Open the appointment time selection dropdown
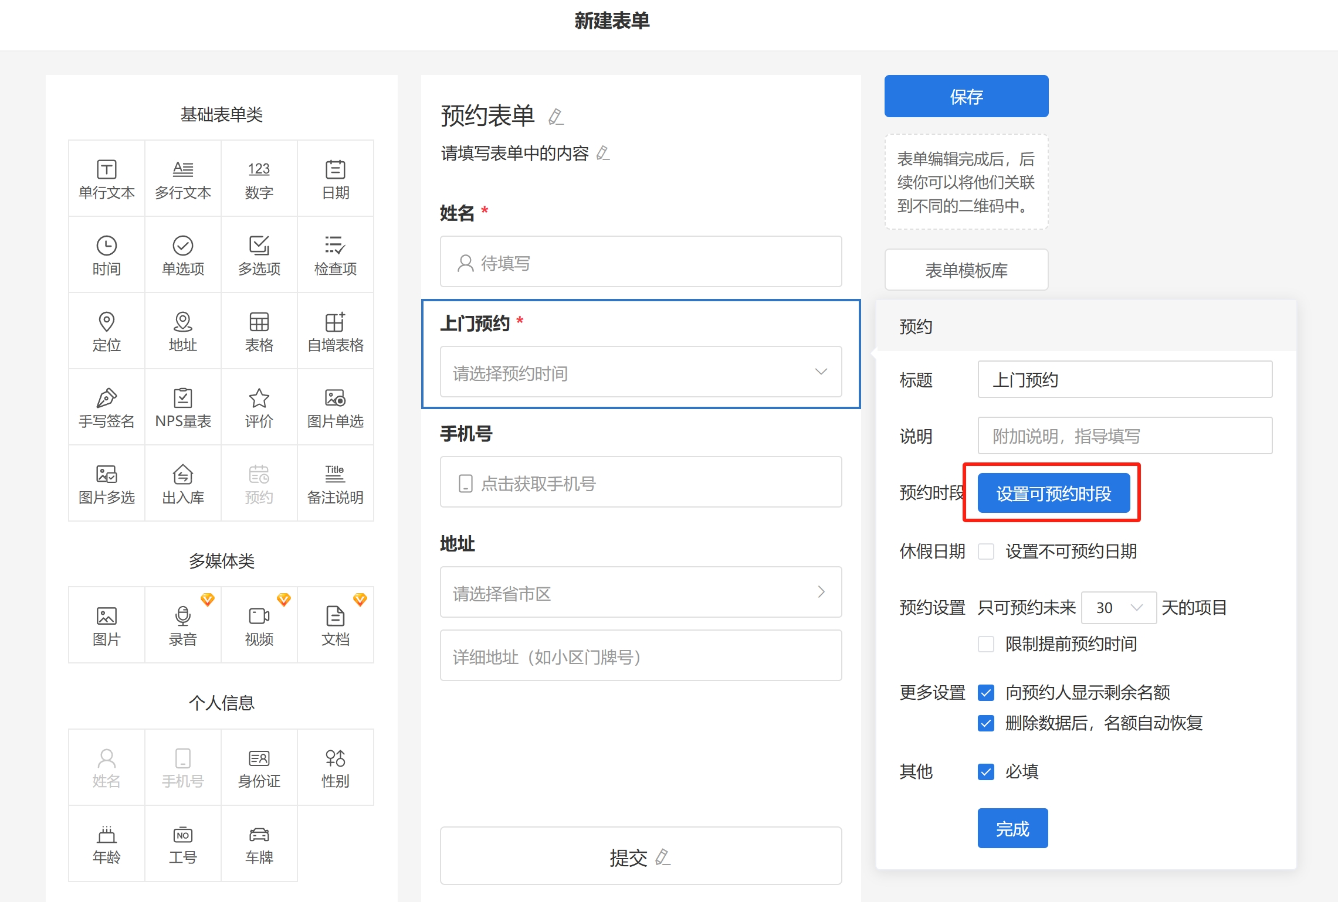 pyautogui.click(x=641, y=372)
